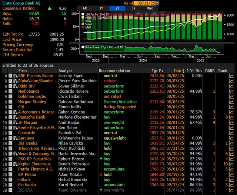237x195 pixels.
Task: Open chart icon for BNP Paribas Exane row
Action: point(231,76)
